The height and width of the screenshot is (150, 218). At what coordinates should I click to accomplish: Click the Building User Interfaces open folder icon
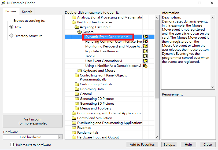click(x=74, y=22)
